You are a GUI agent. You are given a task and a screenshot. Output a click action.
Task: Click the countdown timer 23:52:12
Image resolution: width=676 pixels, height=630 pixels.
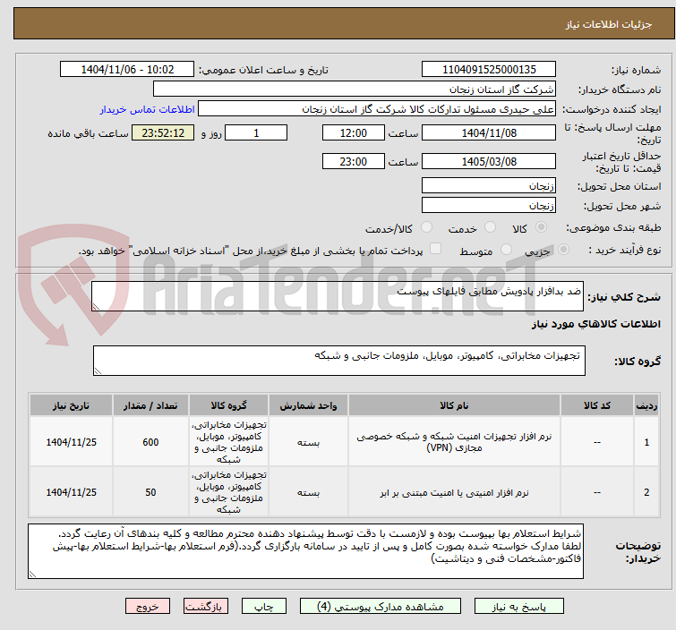pos(163,132)
